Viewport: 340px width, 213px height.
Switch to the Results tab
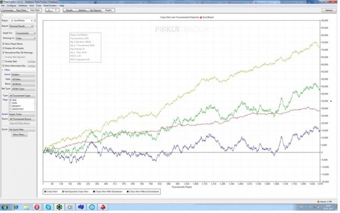tap(69, 10)
